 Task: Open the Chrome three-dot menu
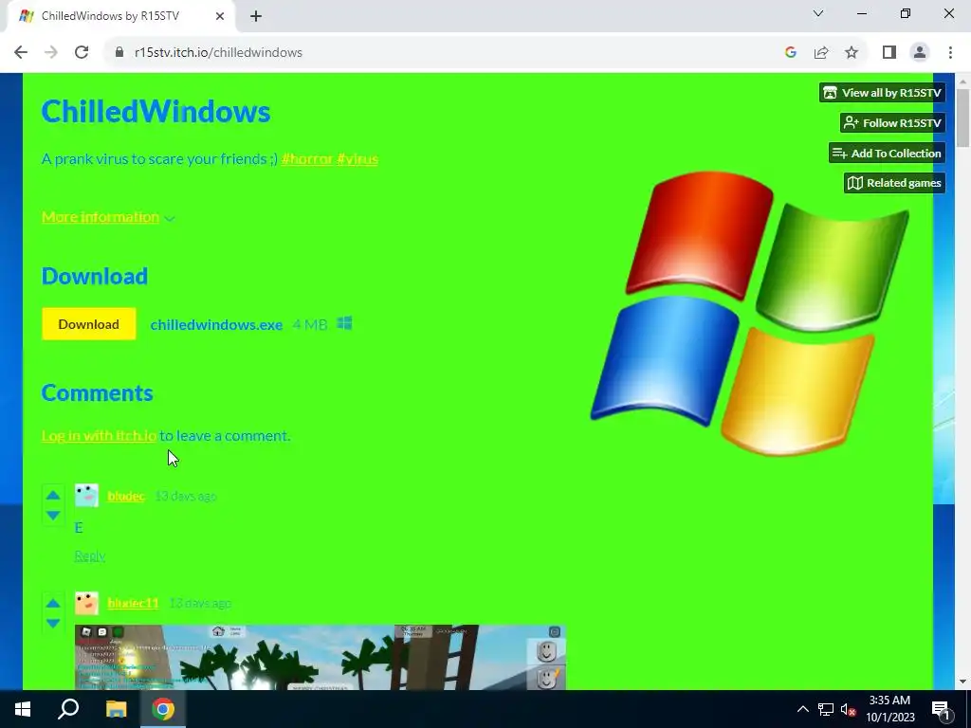tap(950, 53)
